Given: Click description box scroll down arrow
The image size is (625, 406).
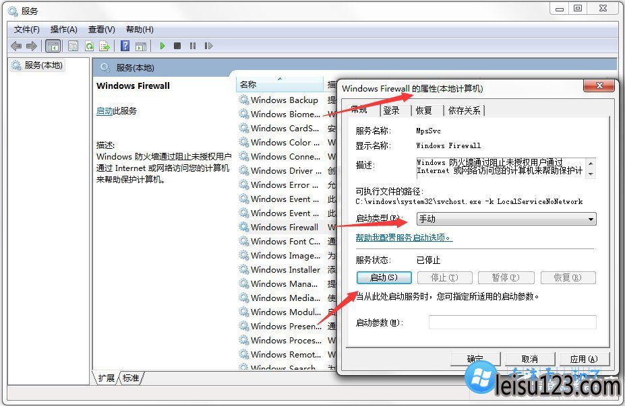Looking at the screenshot, I should (x=591, y=174).
